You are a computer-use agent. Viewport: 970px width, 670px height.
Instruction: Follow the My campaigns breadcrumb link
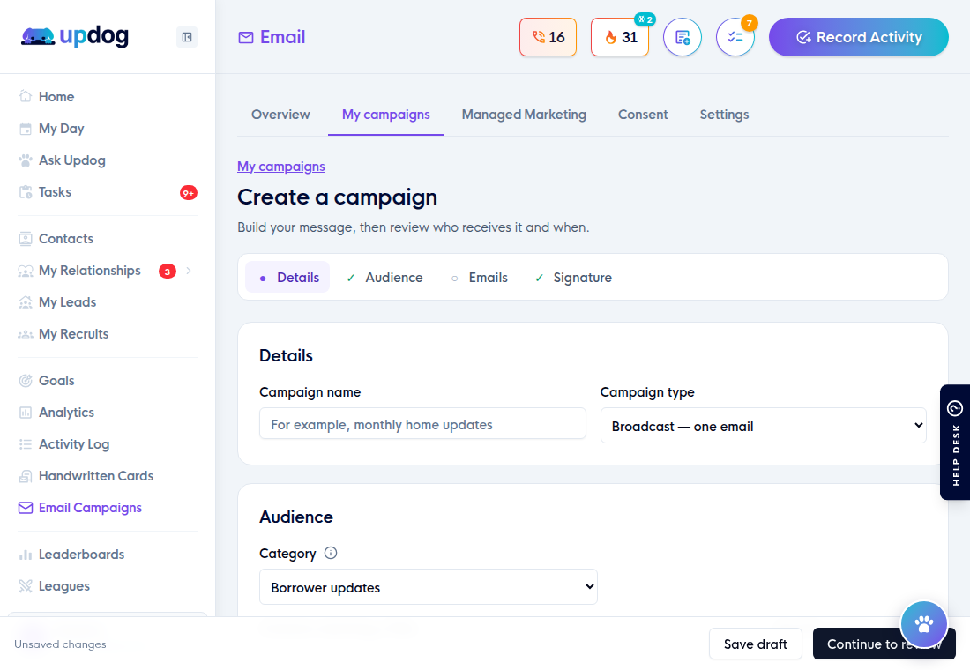280,167
